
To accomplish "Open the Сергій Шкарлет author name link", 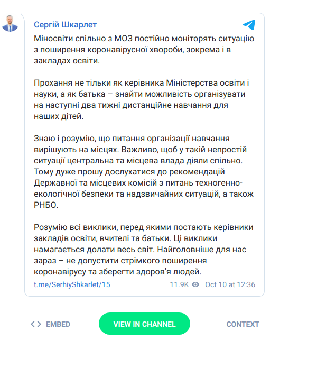I will coord(65,25).
